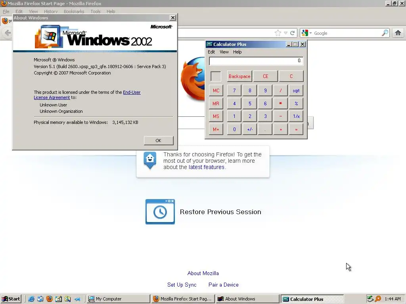Click the divide operator in calculator
This screenshot has width=406, height=304.
point(281,91)
